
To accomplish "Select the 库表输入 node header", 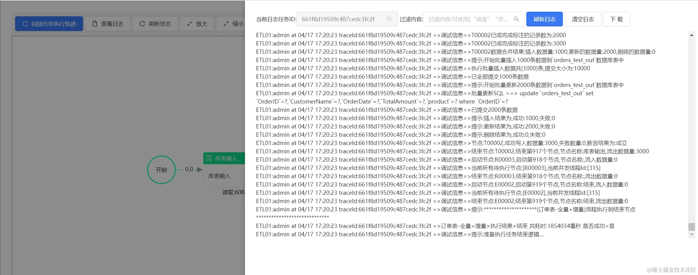I will point(224,158).
